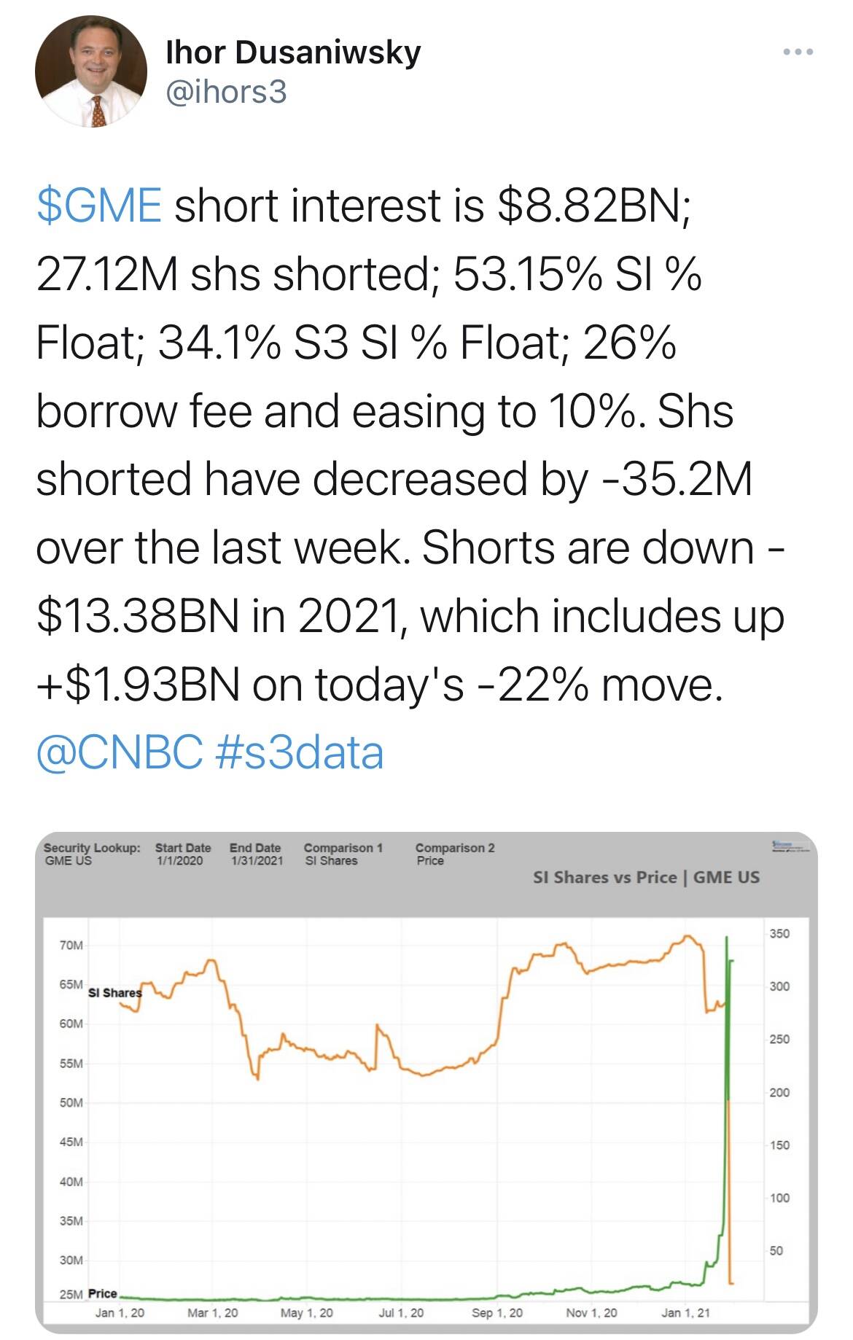Image resolution: width=853 pixels, height=1340 pixels.
Task: Click the End Date 1/31/2021 field
Action: click(x=256, y=854)
